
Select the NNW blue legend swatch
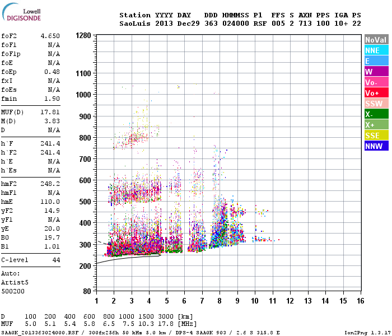[x=376, y=146]
